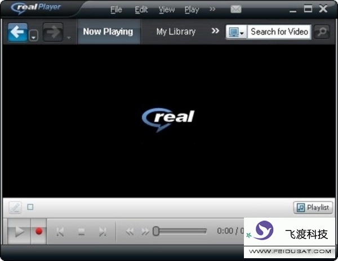Open the Play menu

192,10
